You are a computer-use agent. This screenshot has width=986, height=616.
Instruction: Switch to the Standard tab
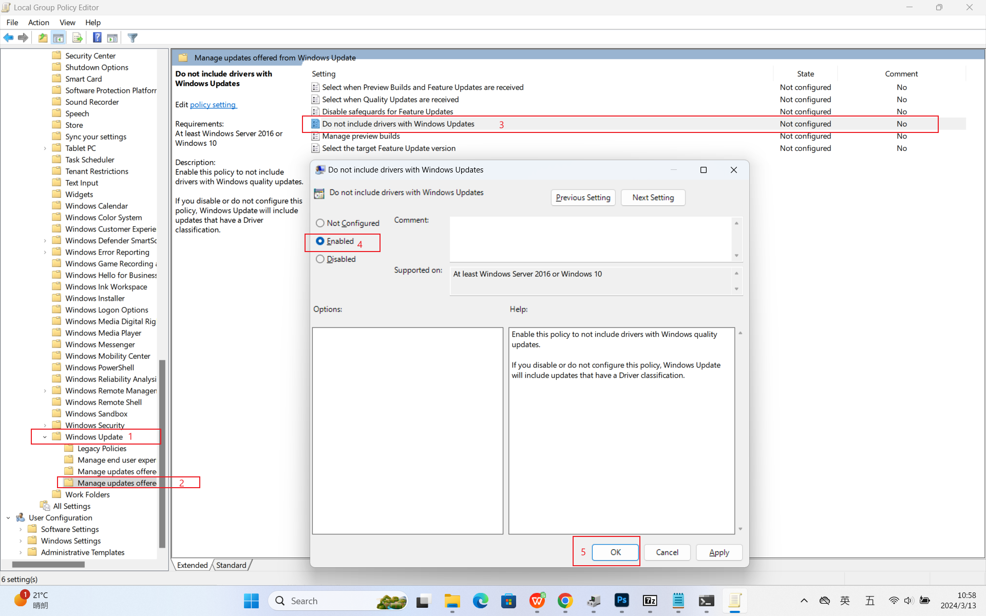[231, 565]
